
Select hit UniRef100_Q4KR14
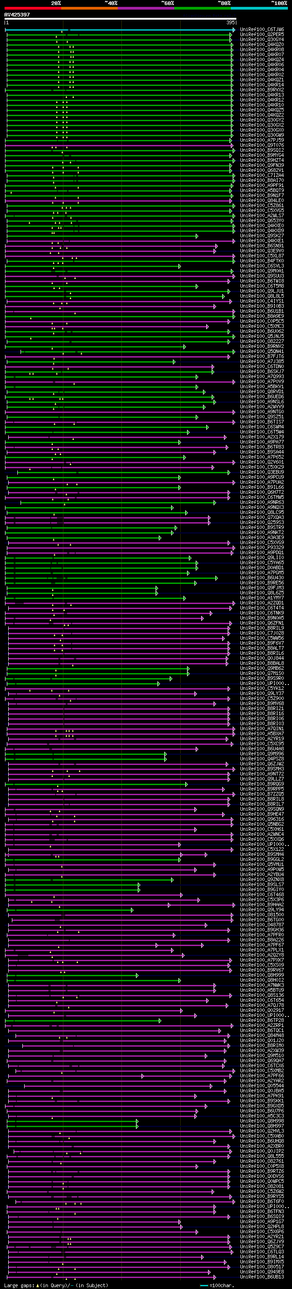(x=262, y=85)
